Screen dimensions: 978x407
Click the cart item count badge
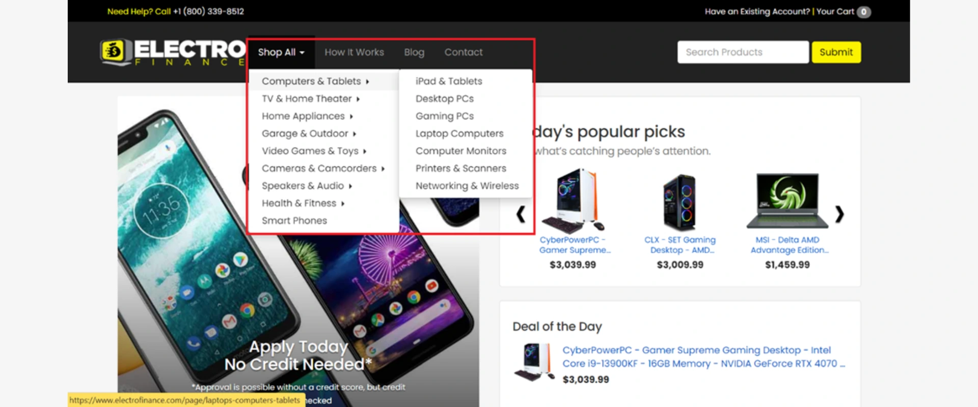[863, 12]
